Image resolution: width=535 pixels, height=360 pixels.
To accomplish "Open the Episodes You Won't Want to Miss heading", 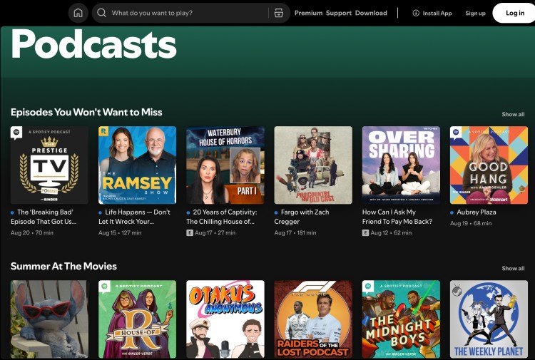I will 86,112.
